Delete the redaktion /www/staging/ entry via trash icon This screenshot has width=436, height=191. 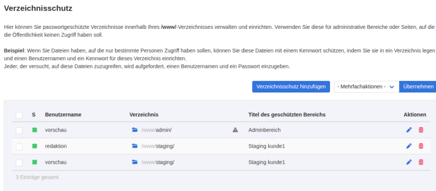coord(421,146)
